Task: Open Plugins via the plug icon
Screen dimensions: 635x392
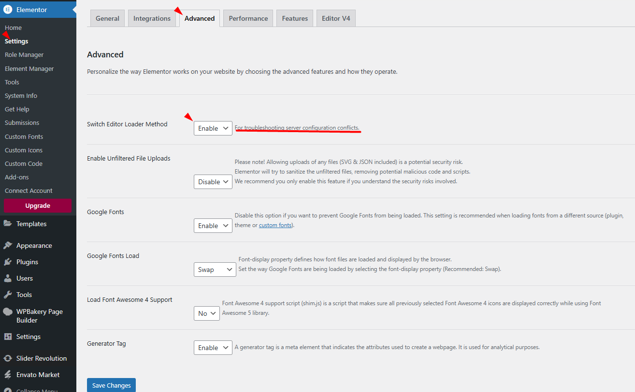Action: pyautogui.click(x=8, y=262)
